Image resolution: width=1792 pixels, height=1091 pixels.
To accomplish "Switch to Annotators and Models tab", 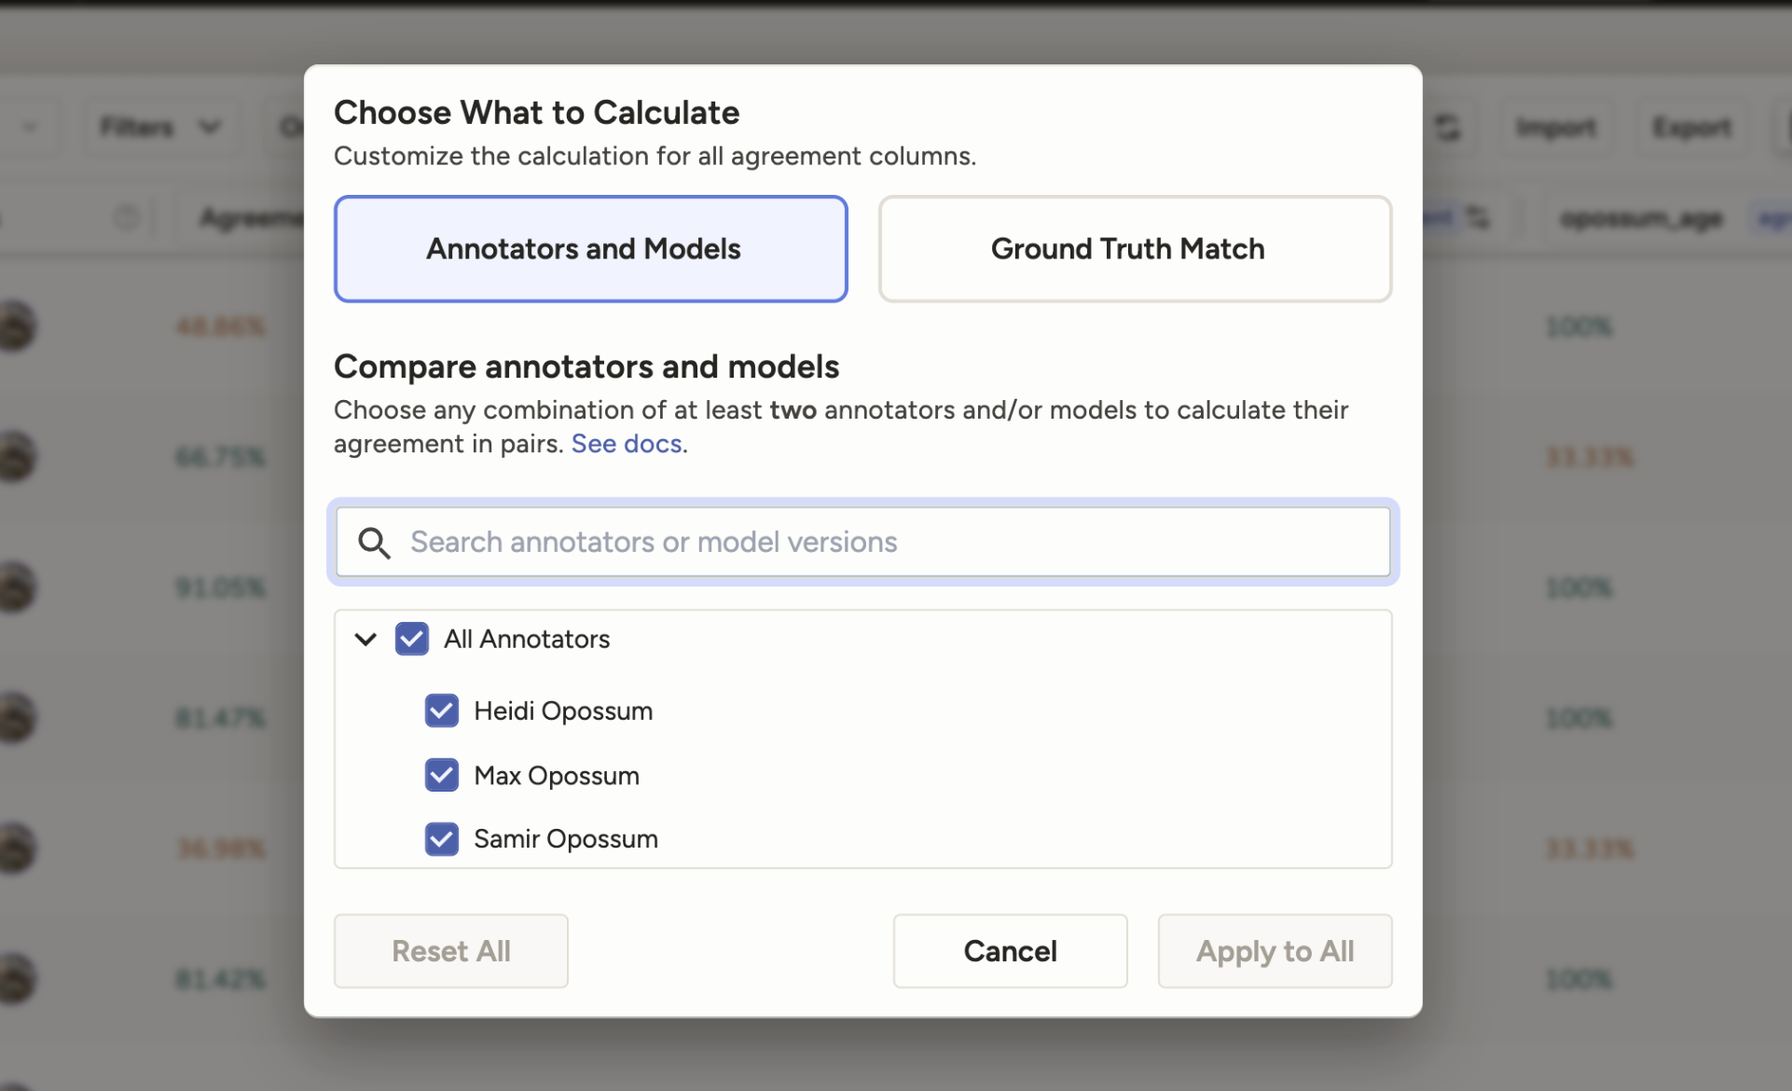I will click(590, 249).
